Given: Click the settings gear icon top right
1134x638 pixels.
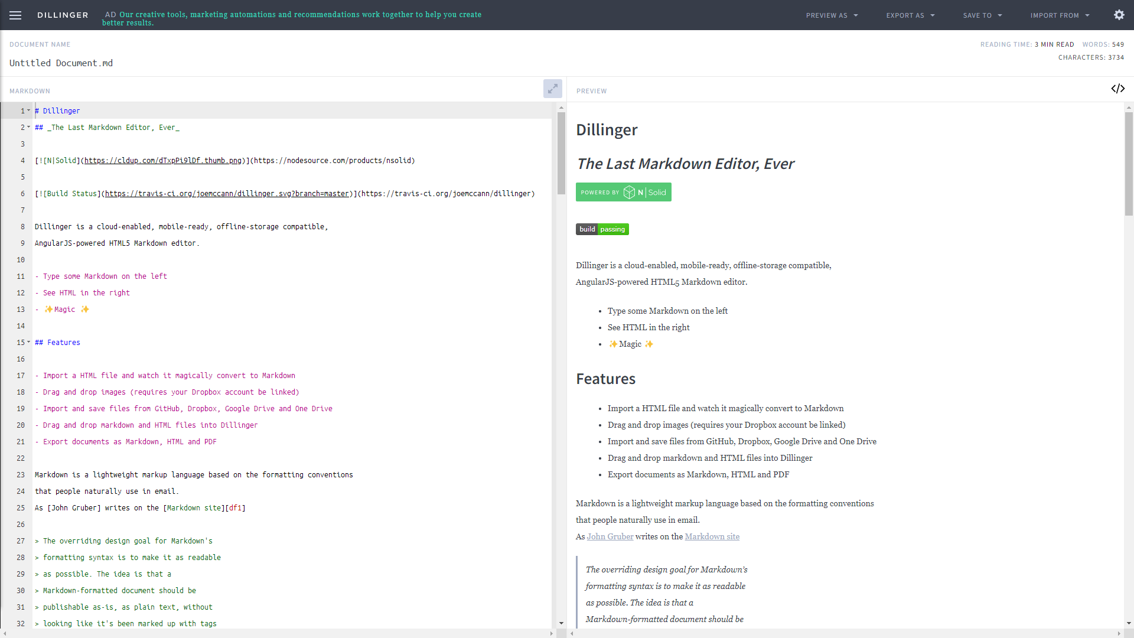Looking at the screenshot, I should point(1119,15).
